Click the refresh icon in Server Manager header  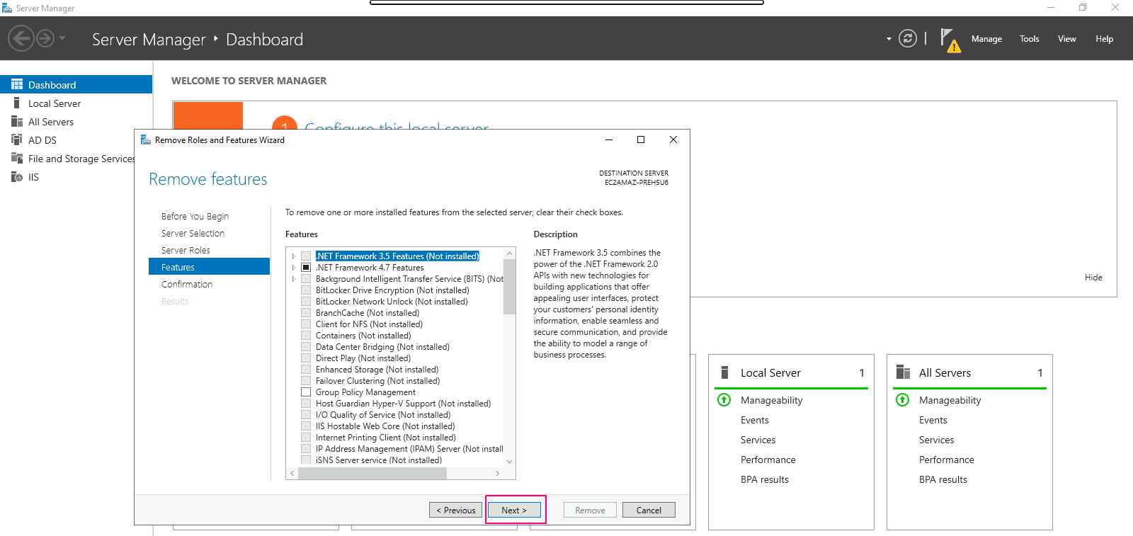click(x=908, y=38)
